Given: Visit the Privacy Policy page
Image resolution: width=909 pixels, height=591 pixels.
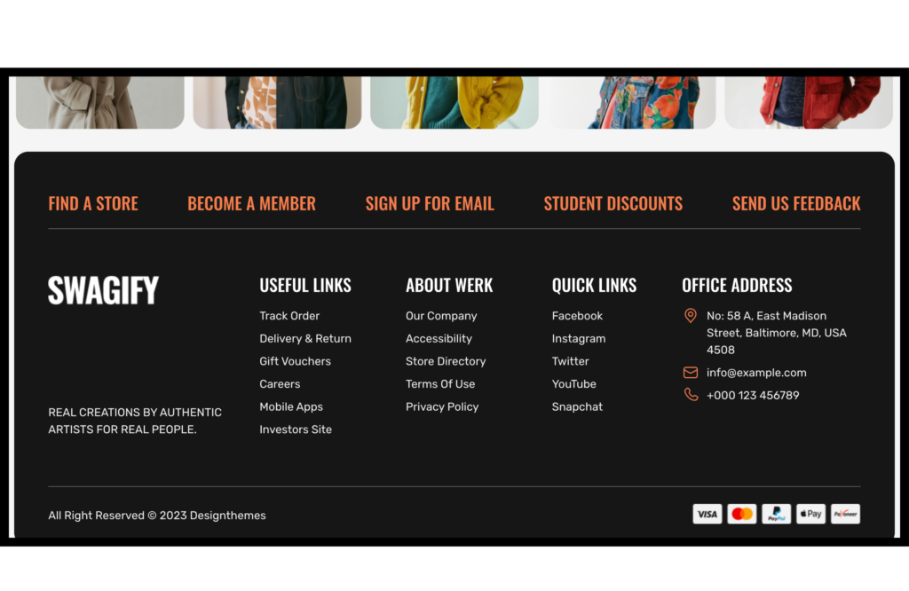Looking at the screenshot, I should 442,406.
